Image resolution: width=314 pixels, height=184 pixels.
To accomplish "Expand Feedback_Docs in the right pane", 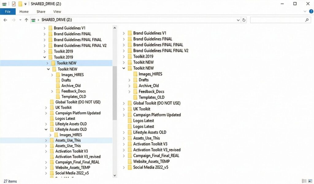I will (x=129, y=92).
